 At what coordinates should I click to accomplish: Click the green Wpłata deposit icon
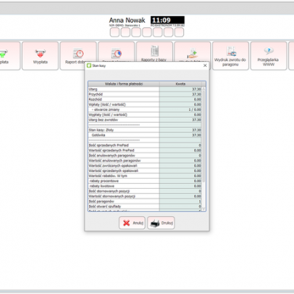[4, 54]
